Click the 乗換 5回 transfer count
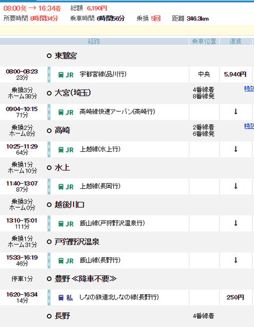The image size is (254, 327). tap(149, 19)
